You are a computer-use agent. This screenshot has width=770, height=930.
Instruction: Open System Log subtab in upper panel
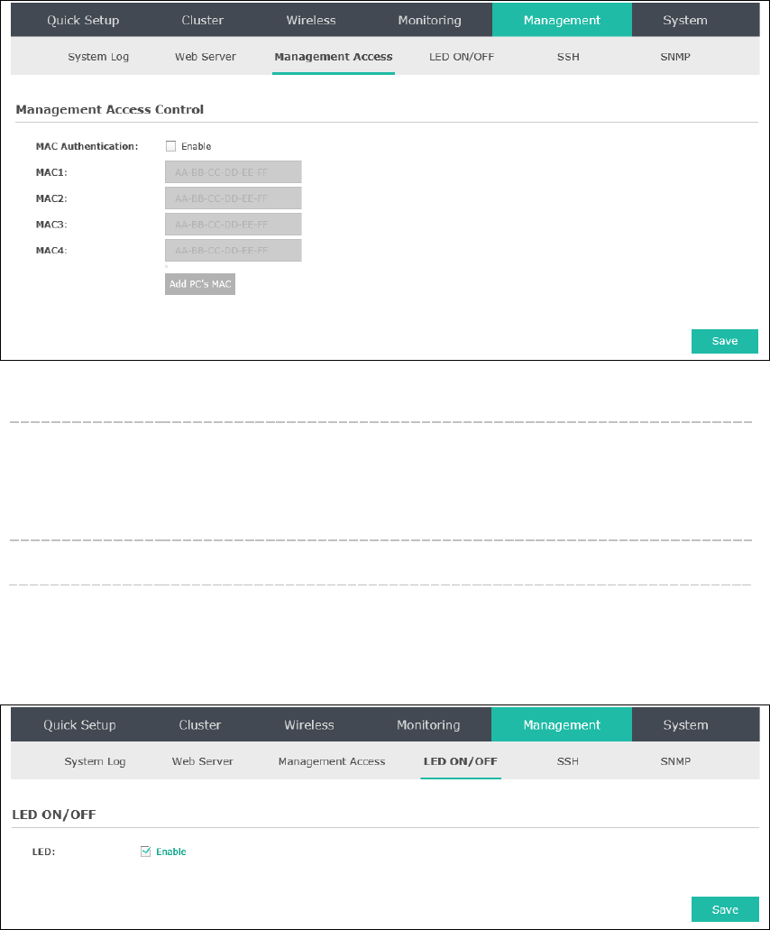(x=98, y=57)
